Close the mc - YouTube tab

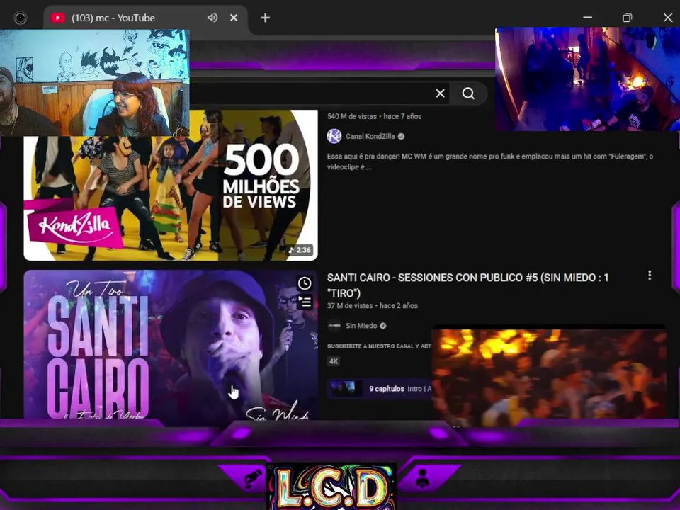tap(234, 18)
